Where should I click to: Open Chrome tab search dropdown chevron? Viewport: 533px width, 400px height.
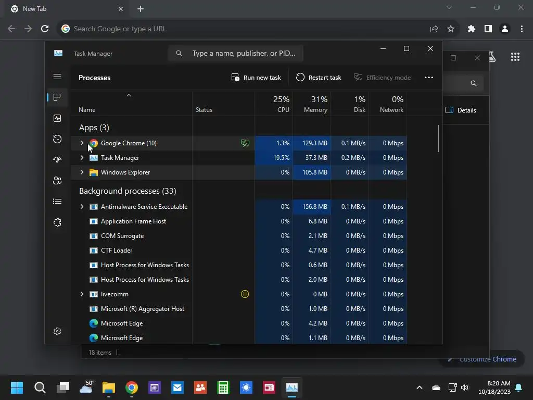pyautogui.click(x=449, y=7)
